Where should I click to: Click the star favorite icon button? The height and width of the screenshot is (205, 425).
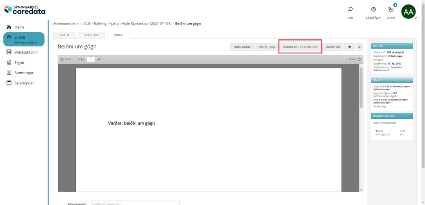(349, 47)
